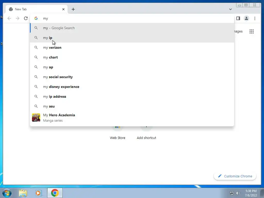Click the search icon beside 'my asu'
The height and width of the screenshot is (198, 264).
[x=36, y=106]
